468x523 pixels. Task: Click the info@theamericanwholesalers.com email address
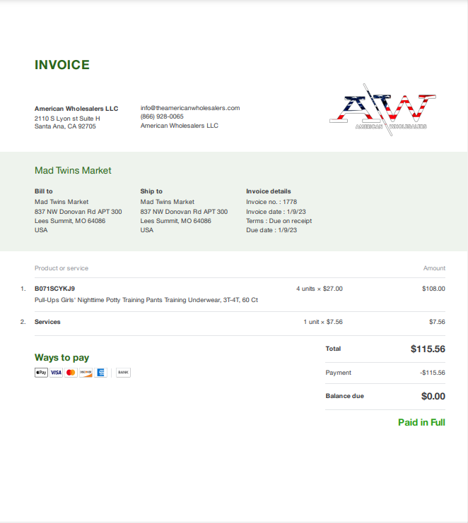[x=190, y=108]
